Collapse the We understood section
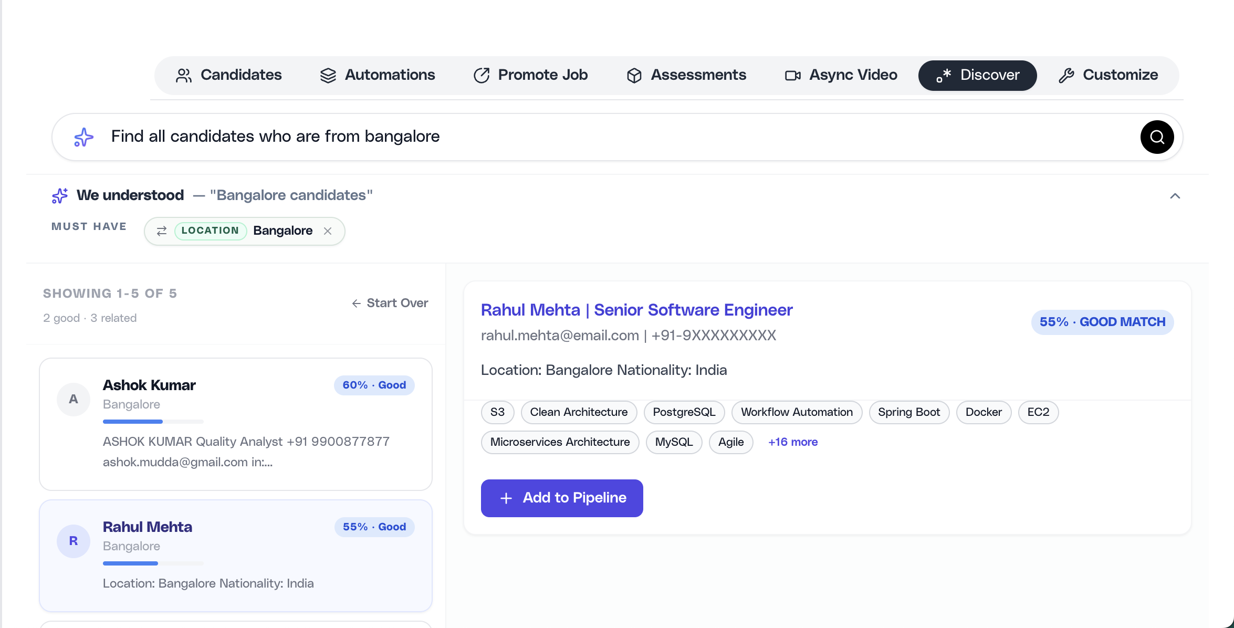Image resolution: width=1234 pixels, height=628 pixels. point(1175,195)
